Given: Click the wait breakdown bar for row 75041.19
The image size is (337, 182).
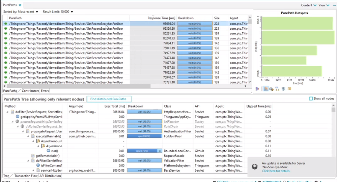Looking at the screenshot, I should point(195,48).
